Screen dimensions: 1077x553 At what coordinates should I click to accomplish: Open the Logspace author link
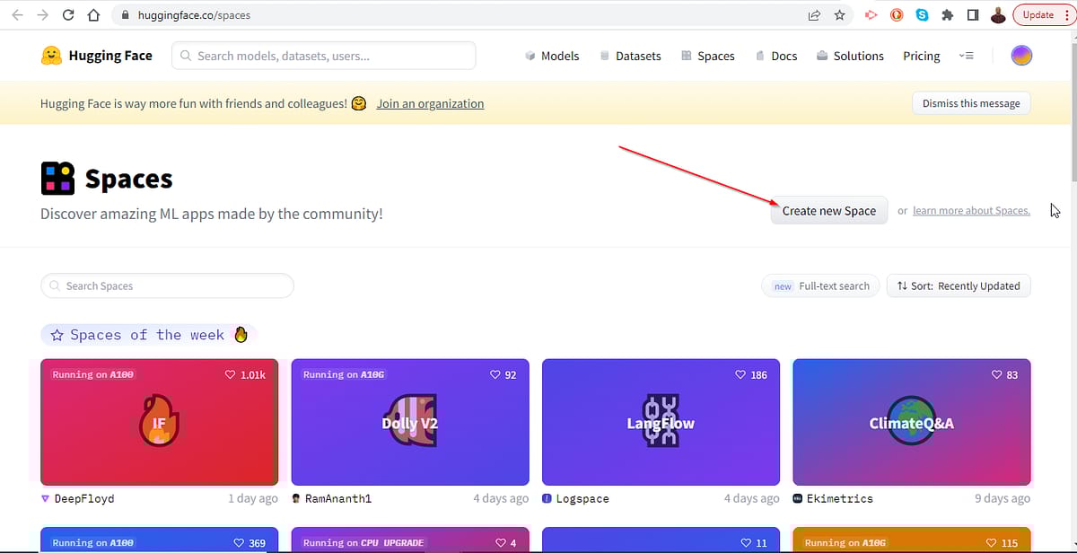click(x=582, y=498)
